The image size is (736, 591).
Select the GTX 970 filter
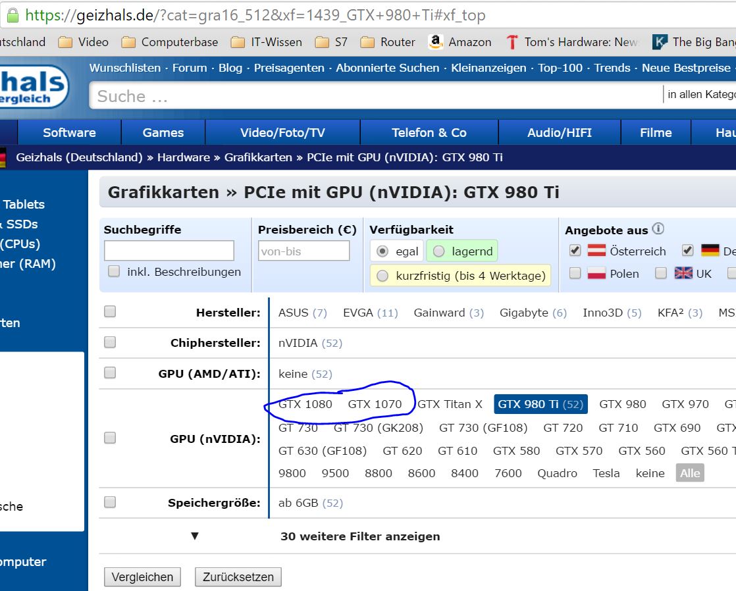[x=685, y=404]
